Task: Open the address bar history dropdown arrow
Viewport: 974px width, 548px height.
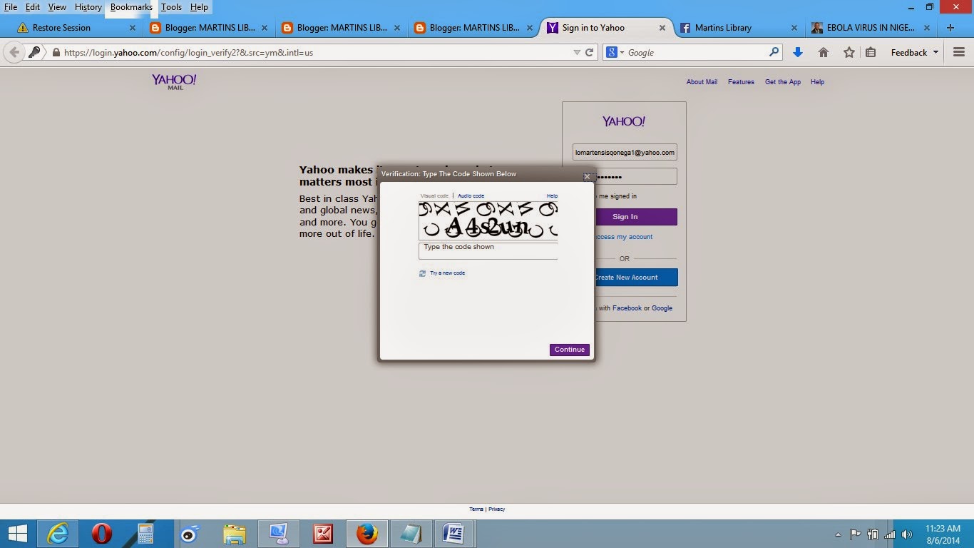Action: [x=577, y=52]
